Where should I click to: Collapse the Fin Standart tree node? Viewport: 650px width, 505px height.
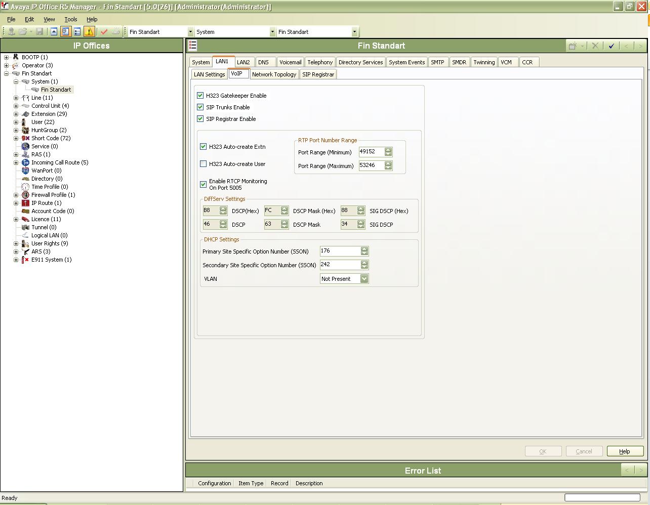(7, 73)
